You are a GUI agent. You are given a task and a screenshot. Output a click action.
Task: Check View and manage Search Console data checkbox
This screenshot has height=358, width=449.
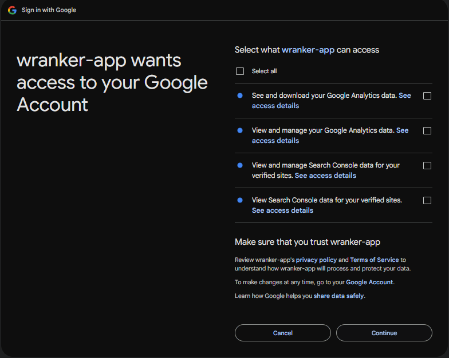[427, 166]
